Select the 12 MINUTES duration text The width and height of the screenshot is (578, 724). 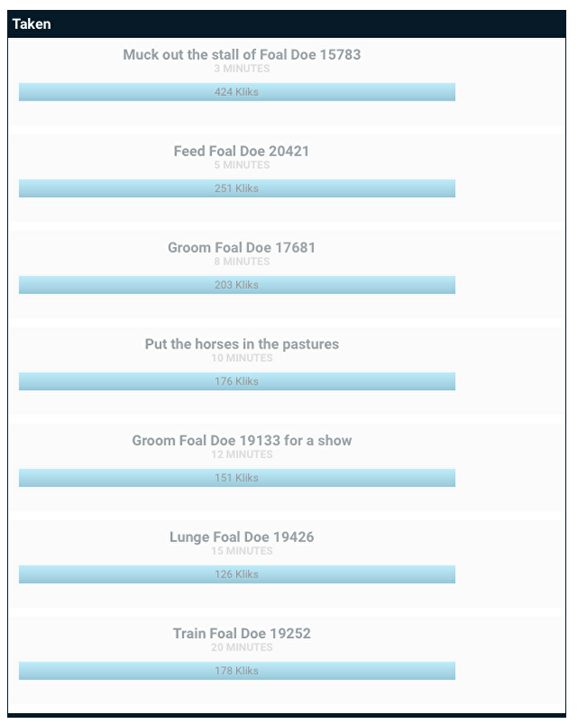[242, 454]
